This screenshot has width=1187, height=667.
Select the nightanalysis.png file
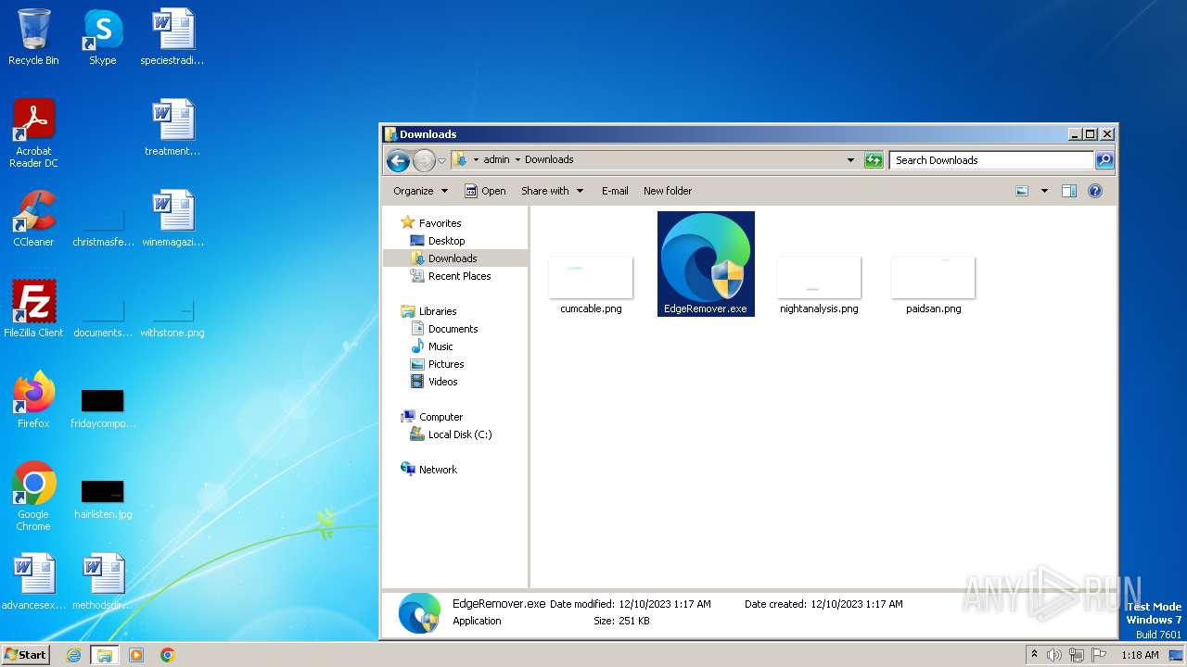[x=819, y=283]
